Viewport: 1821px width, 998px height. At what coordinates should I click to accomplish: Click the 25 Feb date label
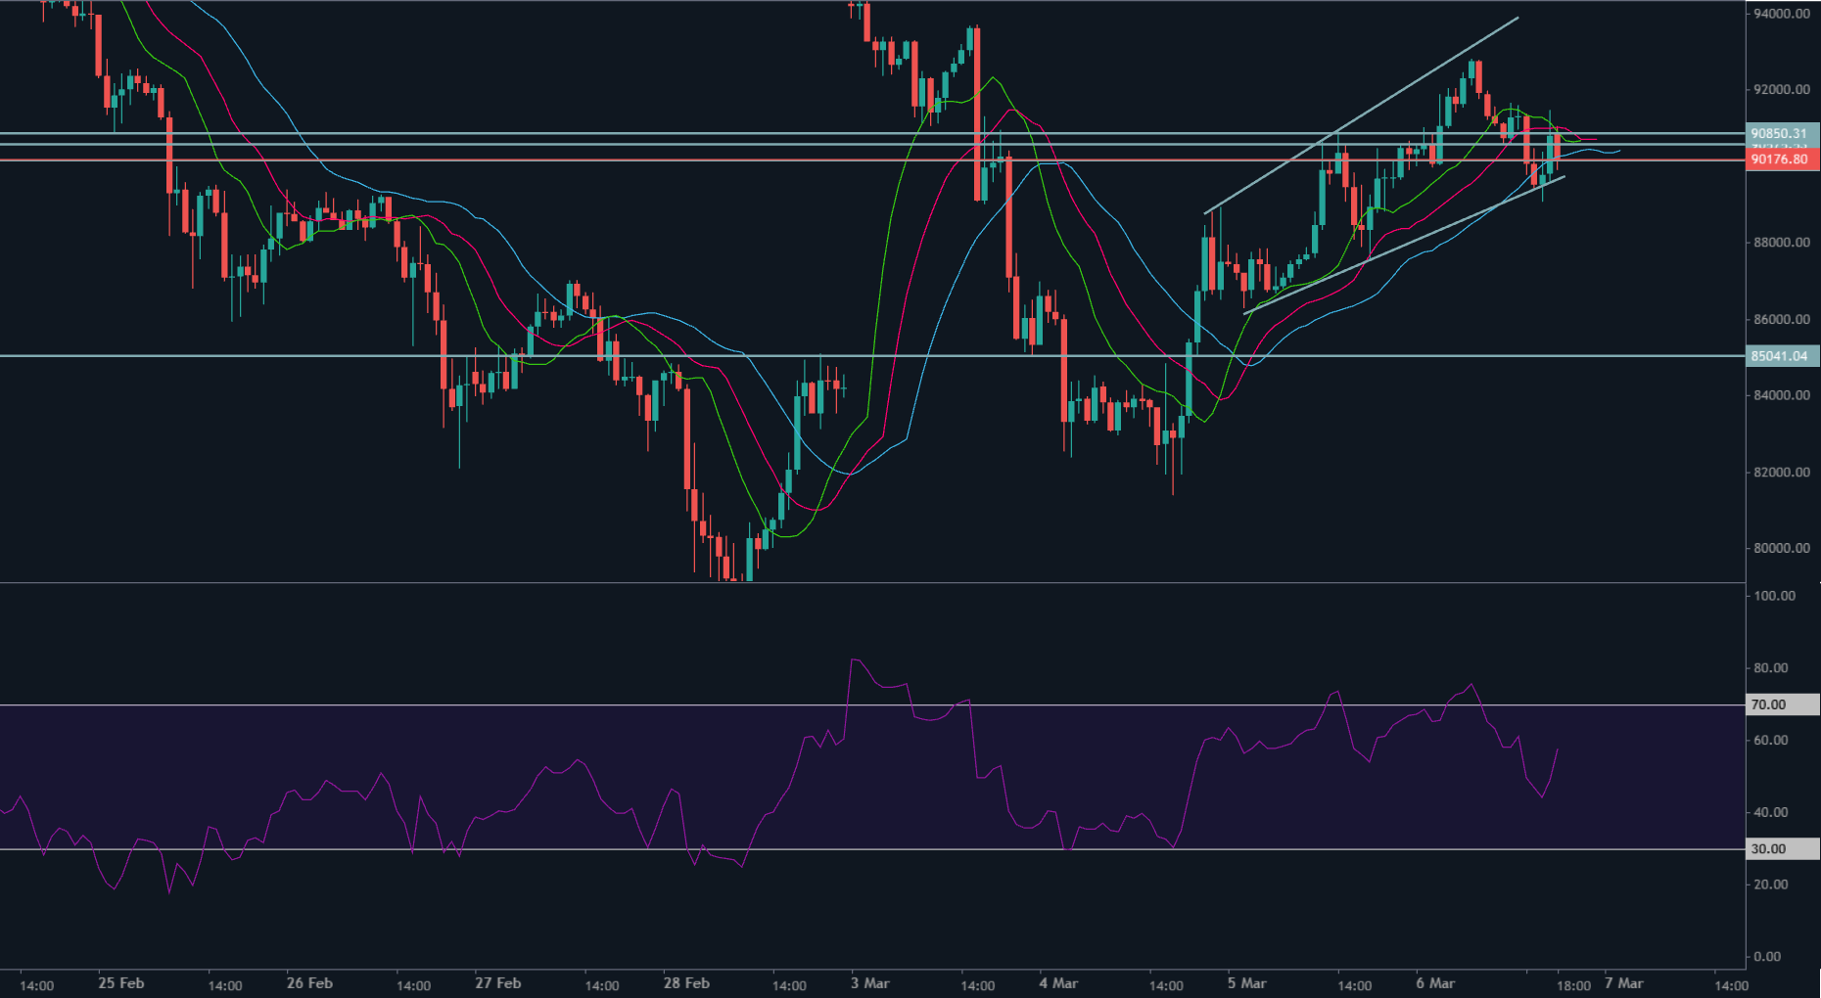[121, 983]
